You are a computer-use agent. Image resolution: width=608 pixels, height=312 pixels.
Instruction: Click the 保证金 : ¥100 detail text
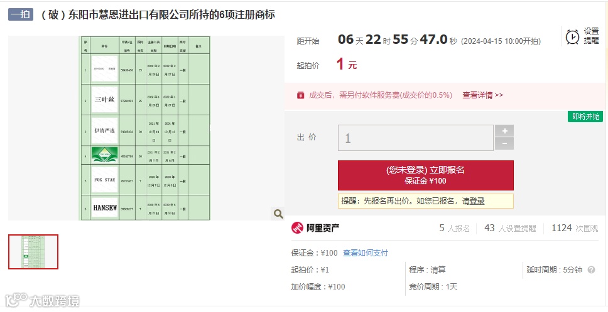click(315, 253)
